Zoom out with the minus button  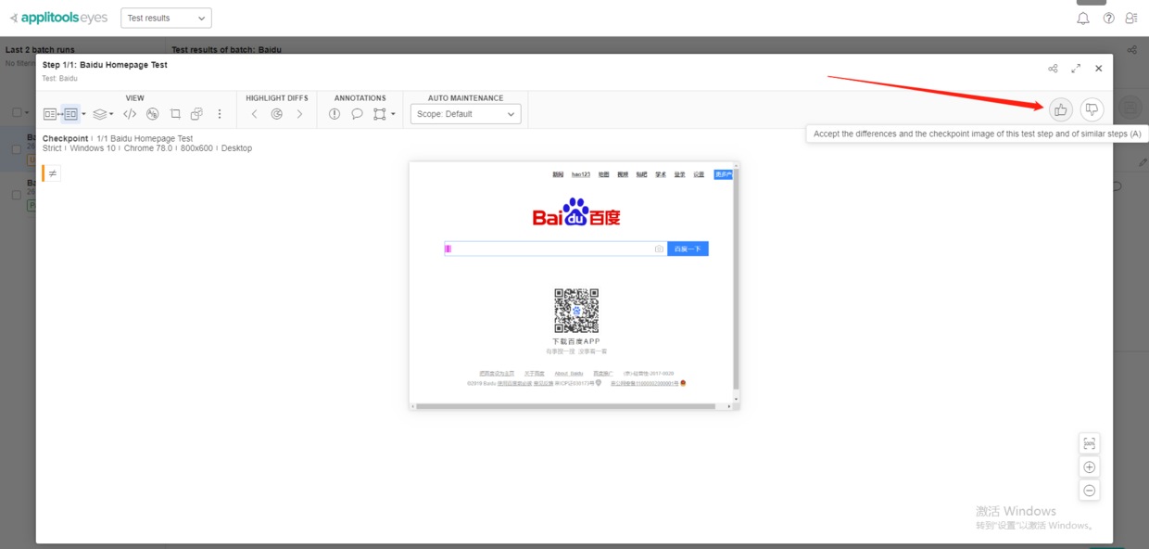pyautogui.click(x=1090, y=491)
